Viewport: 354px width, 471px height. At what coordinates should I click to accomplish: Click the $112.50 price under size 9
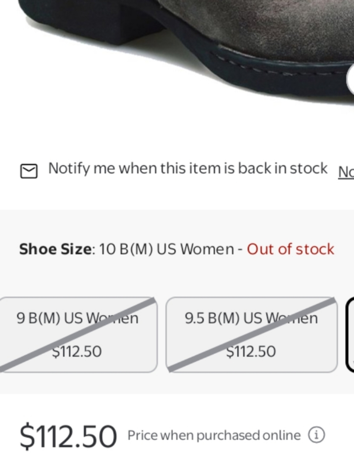click(77, 351)
